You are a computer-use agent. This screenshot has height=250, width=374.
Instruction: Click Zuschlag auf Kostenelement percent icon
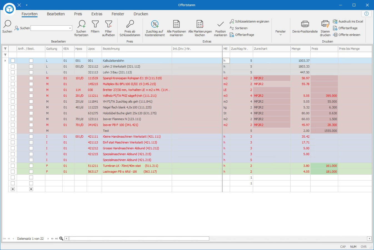pyautogui.click(x=155, y=24)
